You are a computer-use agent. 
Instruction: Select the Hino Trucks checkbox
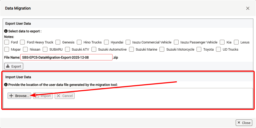(x=79, y=42)
